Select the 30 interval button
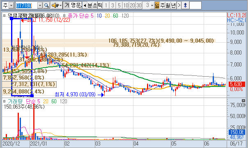 (139, 5)
